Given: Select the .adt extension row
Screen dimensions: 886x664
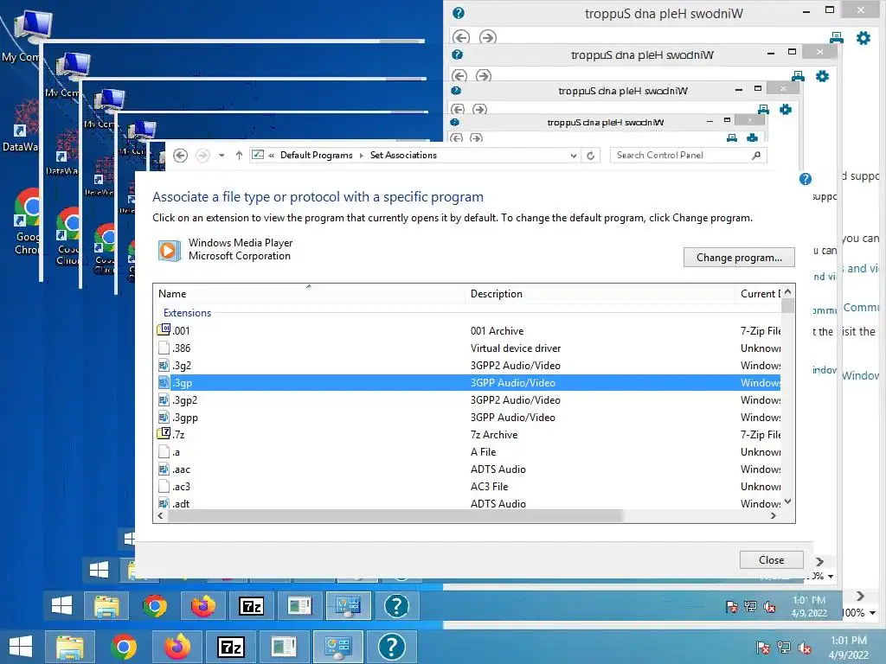Looking at the screenshot, I should click(x=467, y=503).
